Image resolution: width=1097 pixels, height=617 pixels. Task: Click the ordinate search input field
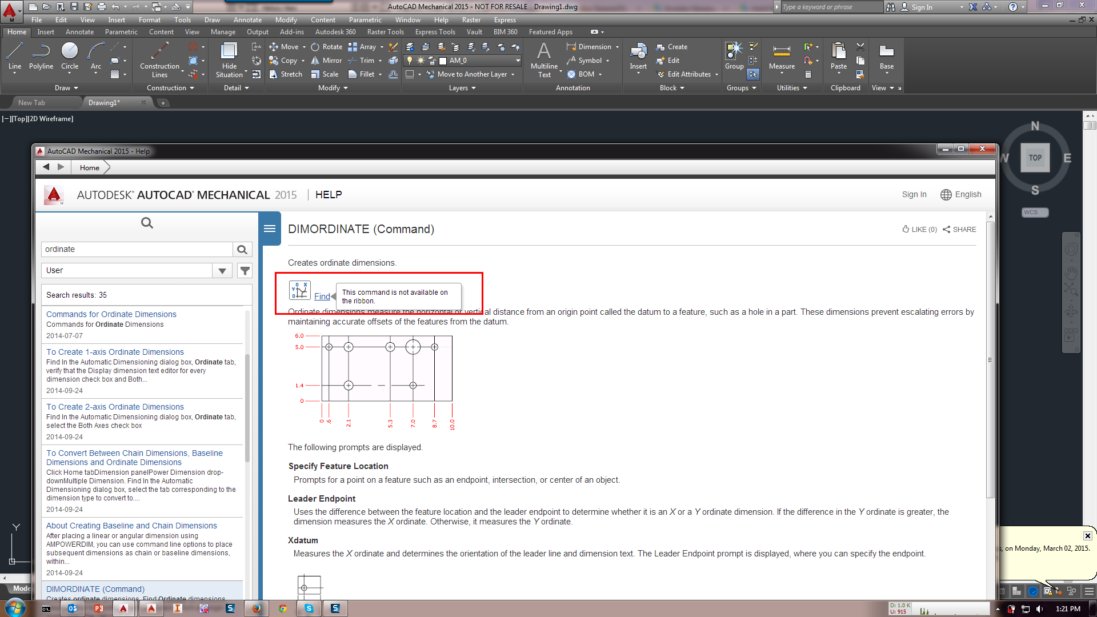[x=137, y=249]
